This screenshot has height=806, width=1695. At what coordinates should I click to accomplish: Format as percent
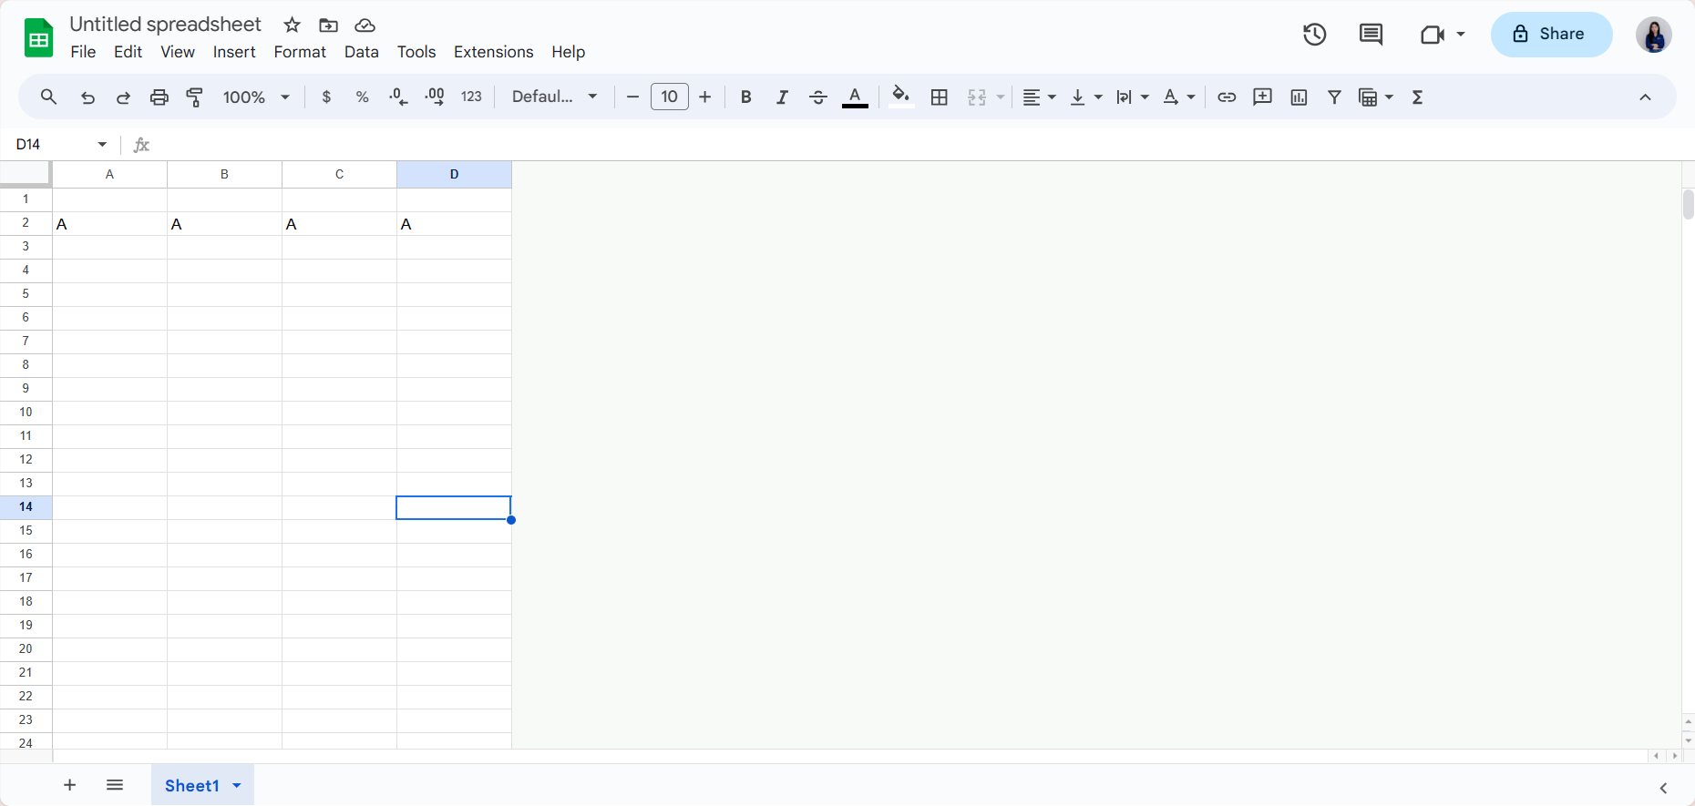(x=362, y=97)
